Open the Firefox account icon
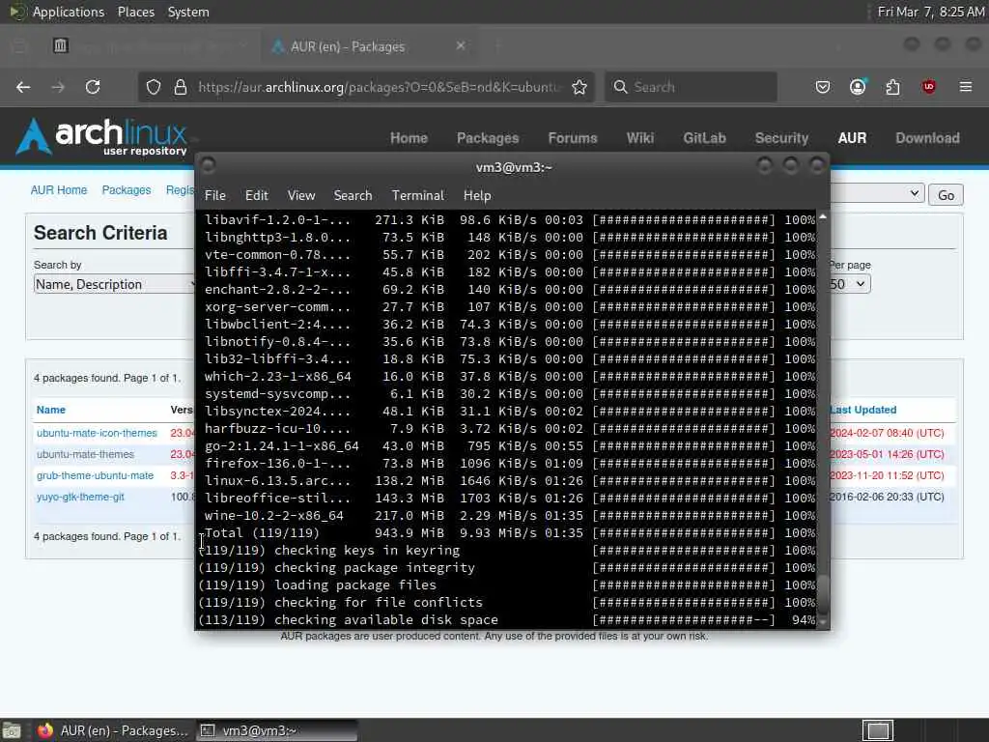Viewport: 989px width, 742px height. pyautogui.click(x=858, y=87)
